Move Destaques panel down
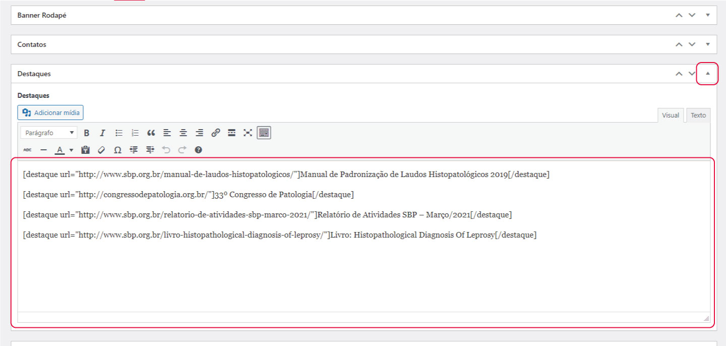 (x=692, y=74)
